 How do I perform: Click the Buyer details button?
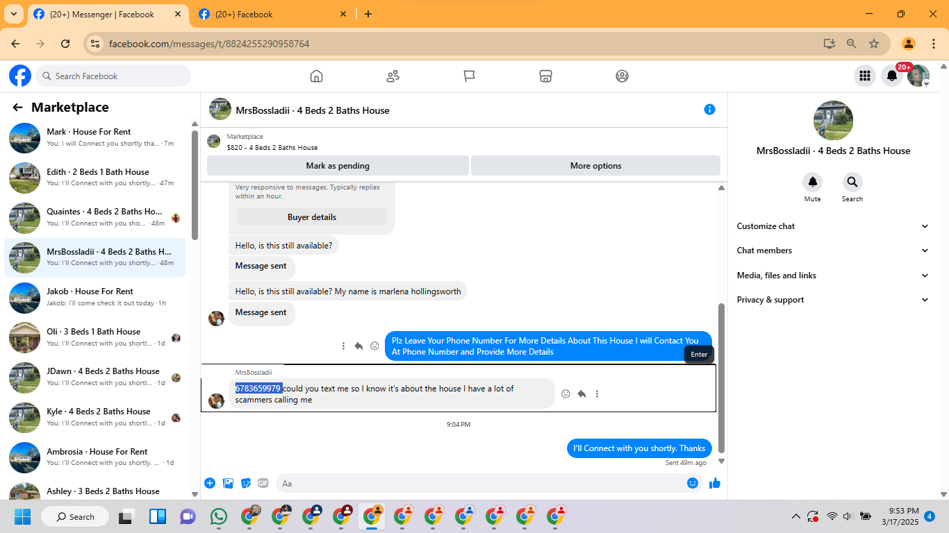(312, 217)
